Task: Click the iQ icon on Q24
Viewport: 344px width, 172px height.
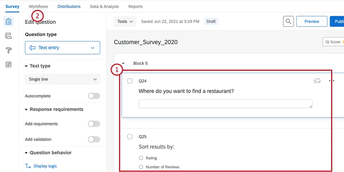Action: pos(317,81)
